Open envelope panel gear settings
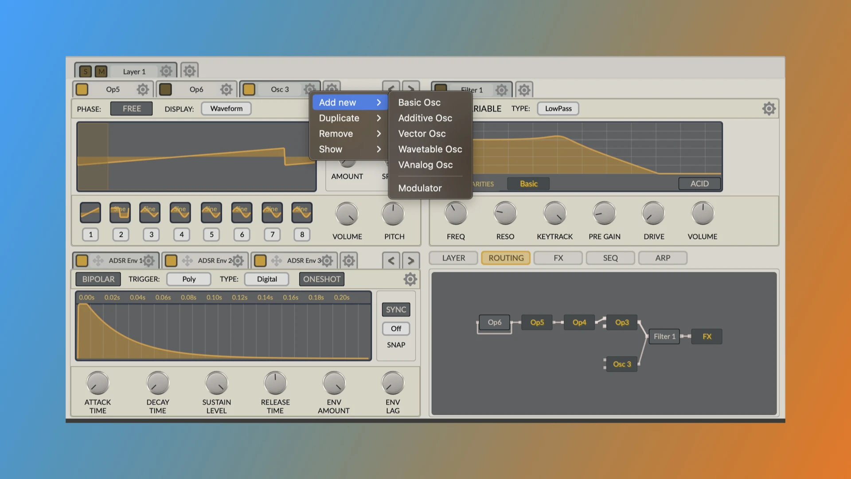The height and width of the screenshot is (479, 851). pos(410,279)
